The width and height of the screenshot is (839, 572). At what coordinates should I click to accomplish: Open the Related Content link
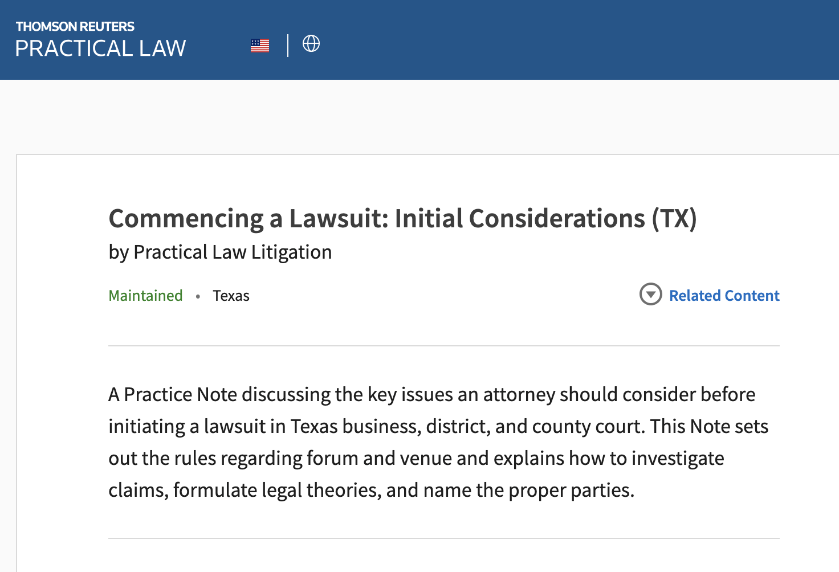[x=724, y=296]
